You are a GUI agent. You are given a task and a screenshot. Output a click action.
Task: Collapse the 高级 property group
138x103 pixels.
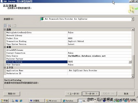5,29
